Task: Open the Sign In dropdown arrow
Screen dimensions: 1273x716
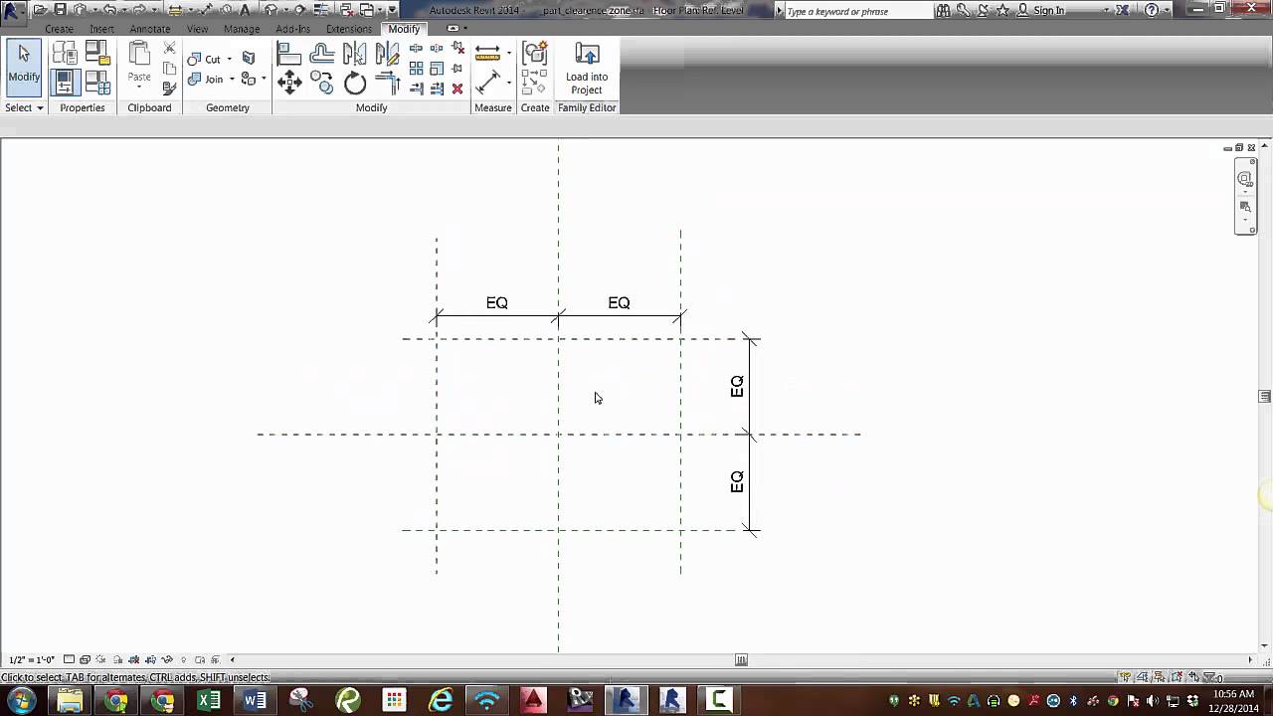Action: click(1105, 10)
